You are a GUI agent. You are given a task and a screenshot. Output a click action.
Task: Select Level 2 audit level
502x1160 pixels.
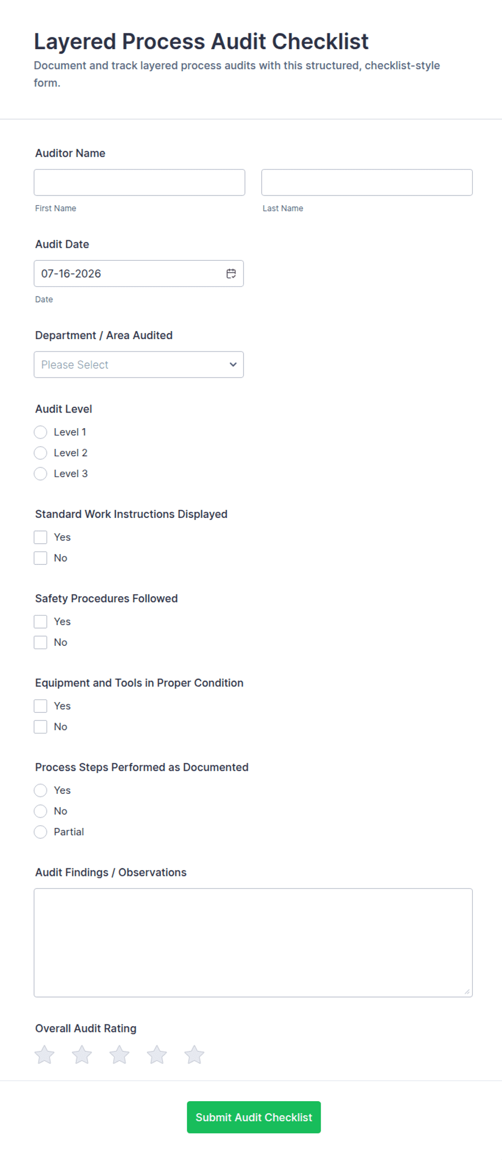coord(40,453)
